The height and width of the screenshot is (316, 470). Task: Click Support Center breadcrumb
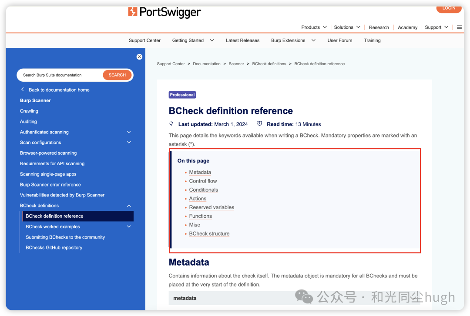171,64
